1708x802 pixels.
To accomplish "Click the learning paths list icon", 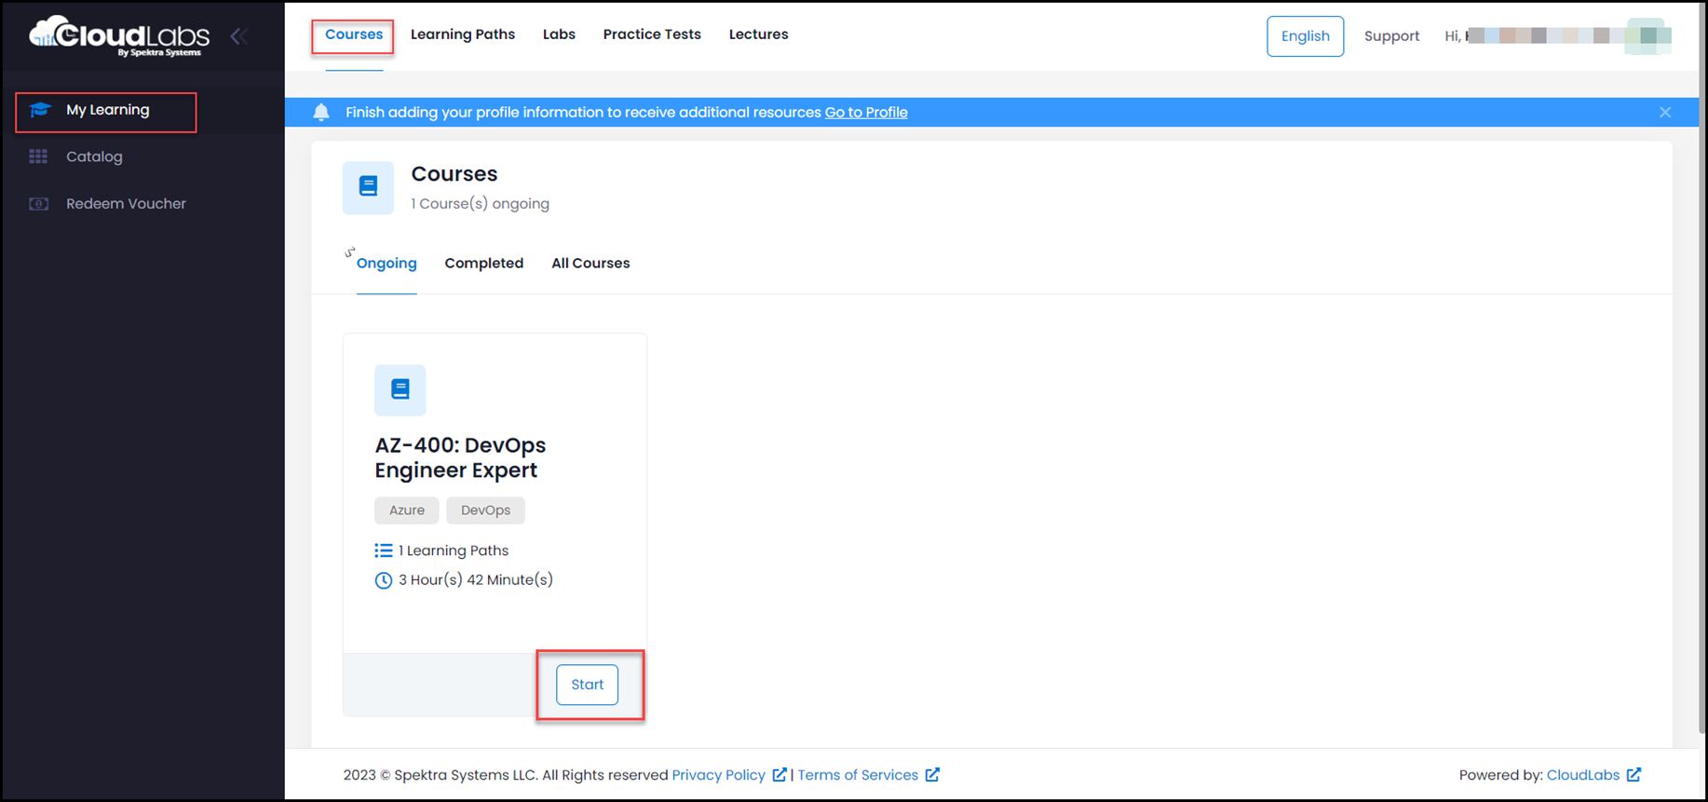I will tap(384, 551).
